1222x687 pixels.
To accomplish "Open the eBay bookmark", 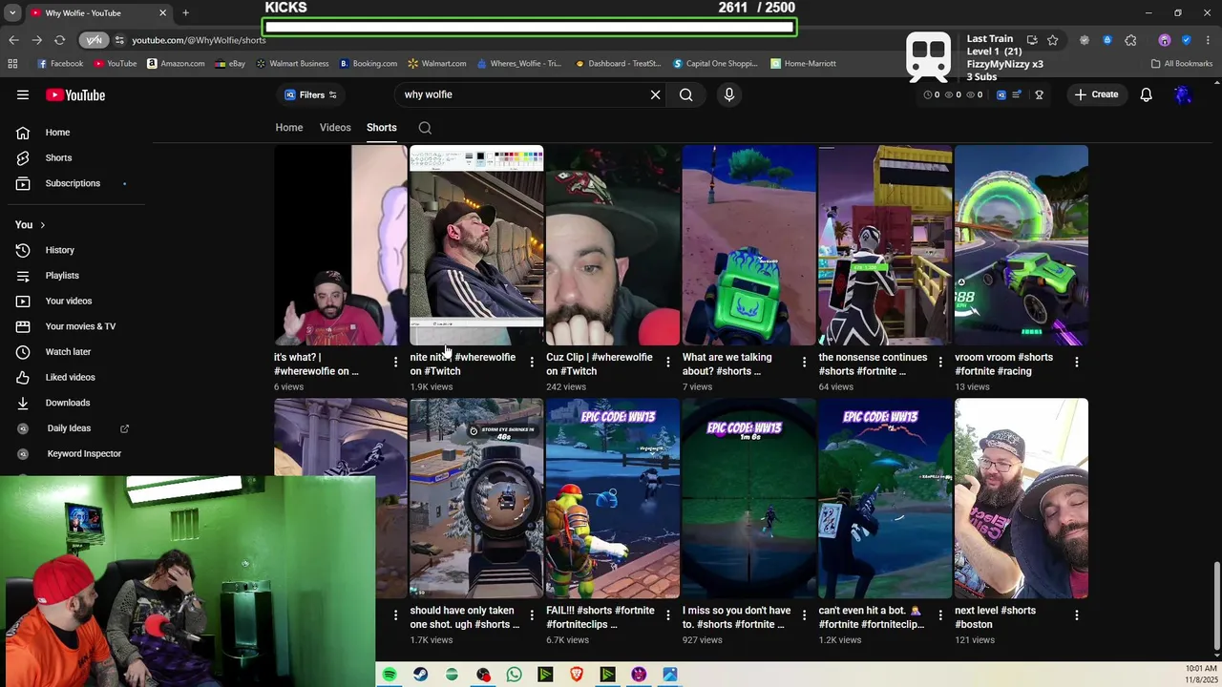I will (230, 64).
